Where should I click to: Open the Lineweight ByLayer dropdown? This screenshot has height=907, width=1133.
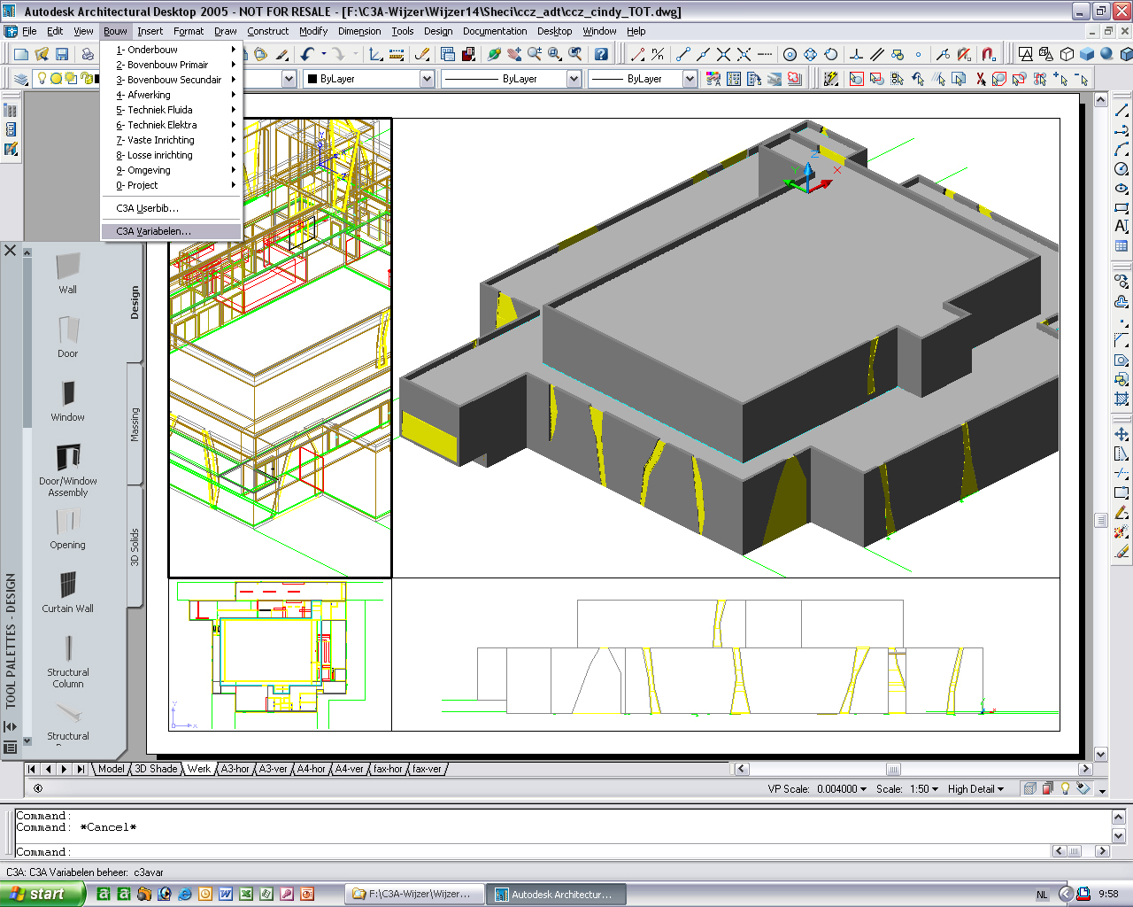(x=690, y=79)
